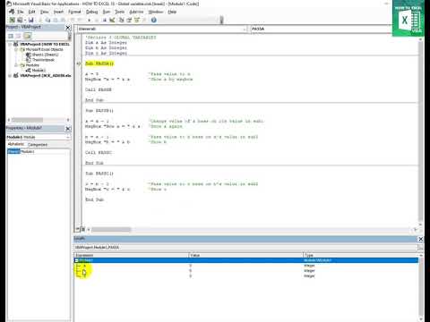This screenshot has height=322, width=430.
Task: Open the File menu
Action: pyautogui.click(x=20, y=12)
